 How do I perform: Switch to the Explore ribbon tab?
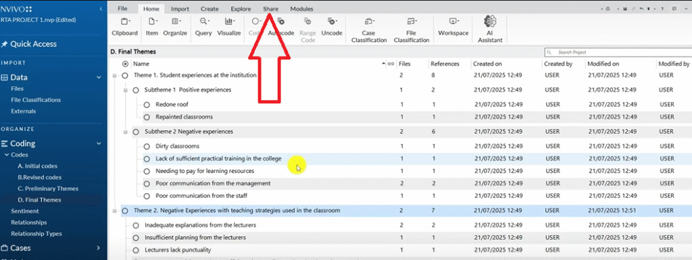241,9
